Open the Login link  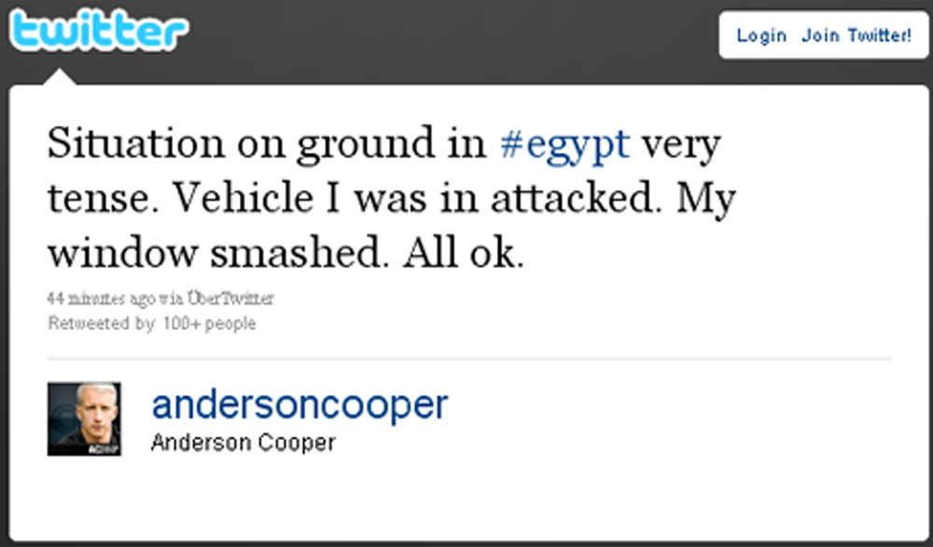pos(760,36)
